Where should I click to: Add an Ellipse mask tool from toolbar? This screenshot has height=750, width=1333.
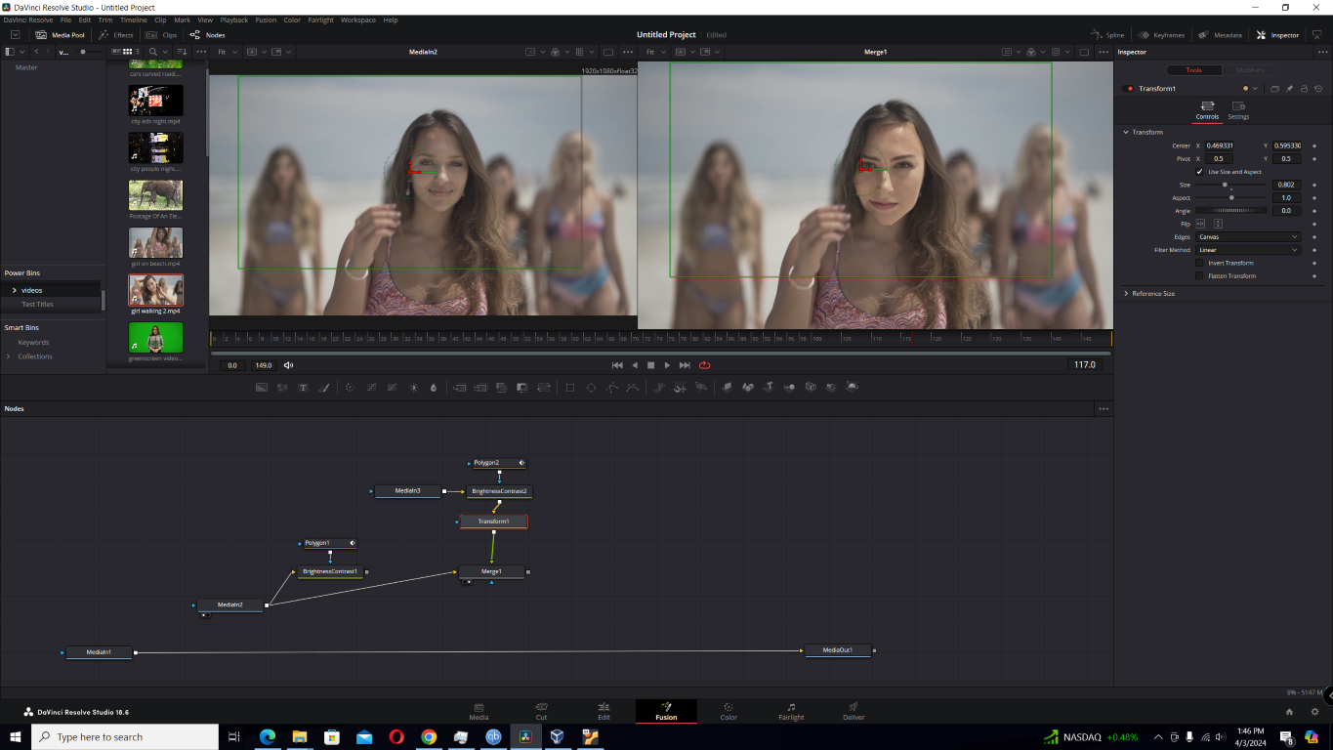tap(591, 388)
